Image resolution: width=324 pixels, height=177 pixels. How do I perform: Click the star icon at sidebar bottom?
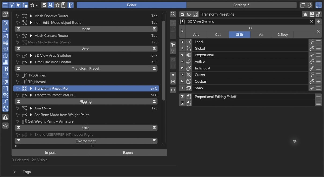tap(5, 126)
